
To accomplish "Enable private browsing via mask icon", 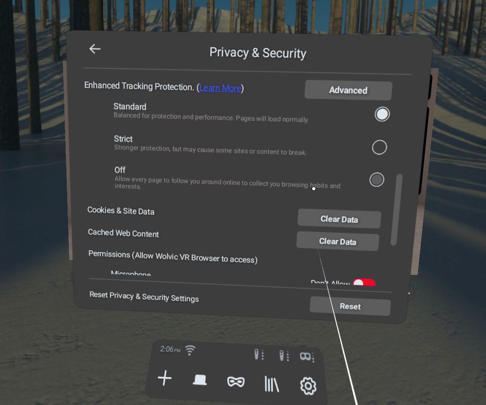I will [236, 382].
